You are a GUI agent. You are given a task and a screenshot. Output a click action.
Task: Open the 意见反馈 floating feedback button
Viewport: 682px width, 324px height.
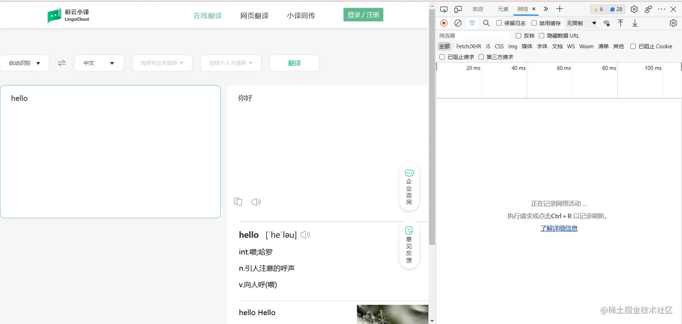coord(409,245)
